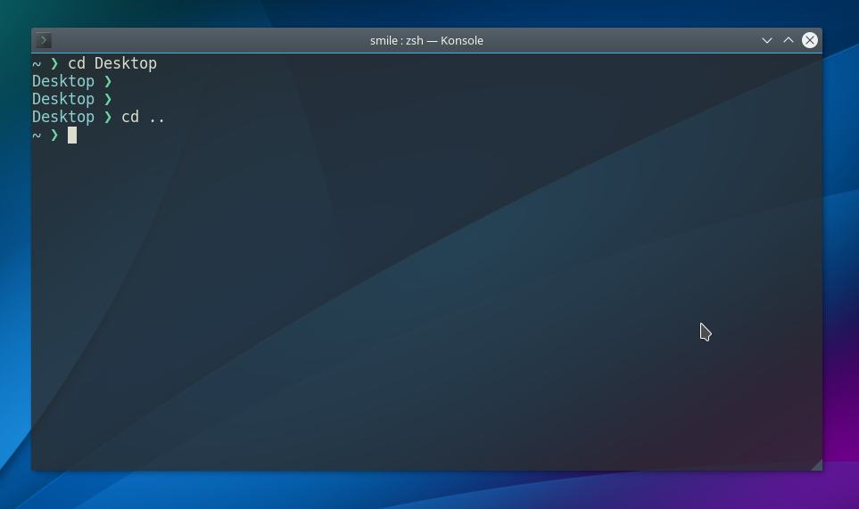Click the 'cd Desktop' command text

[x=112, y=63]
